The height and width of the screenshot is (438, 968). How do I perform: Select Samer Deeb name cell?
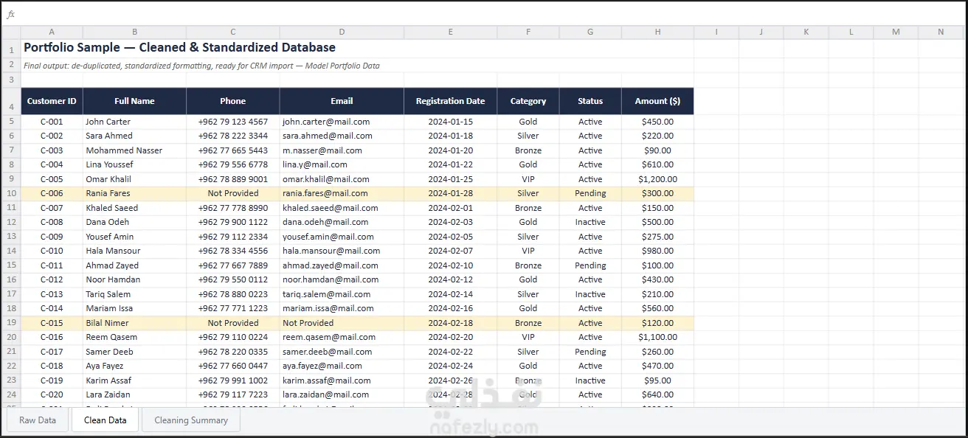click(134, 352)
